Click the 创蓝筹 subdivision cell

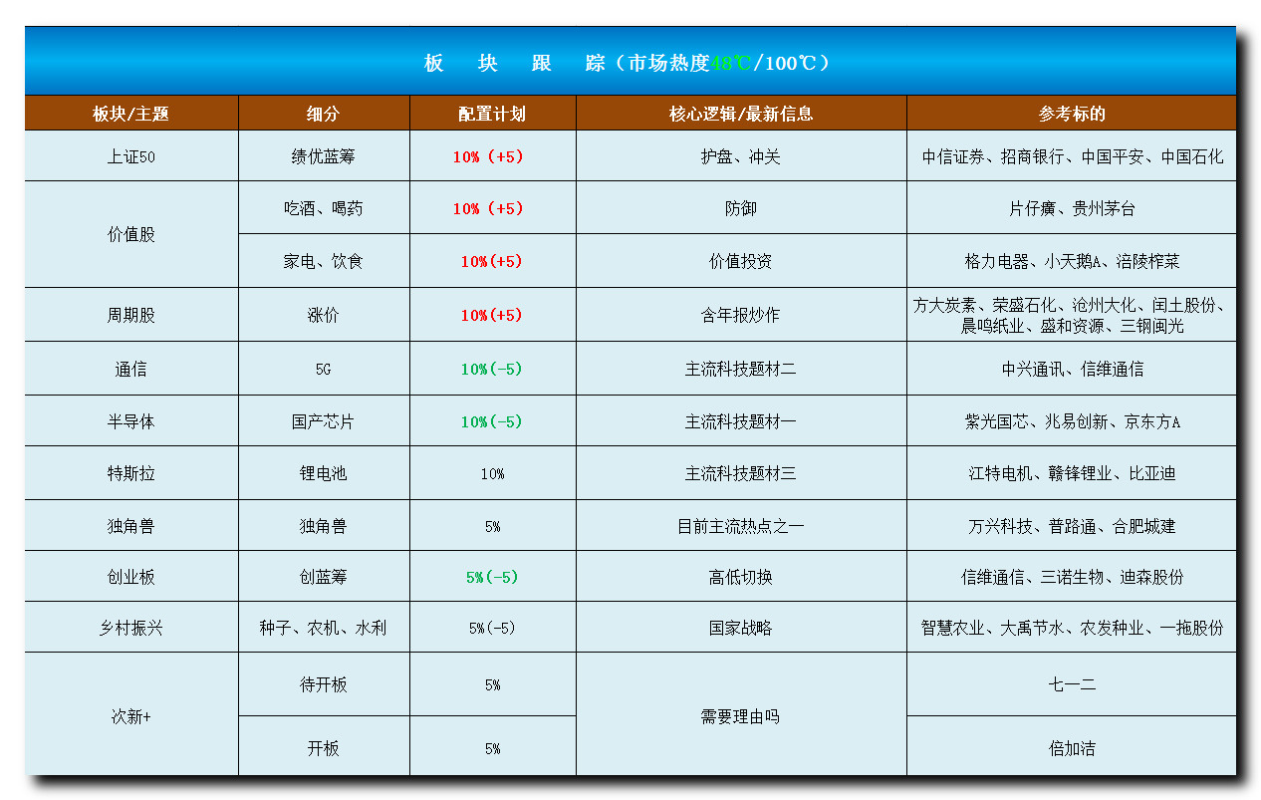point(324,577)
